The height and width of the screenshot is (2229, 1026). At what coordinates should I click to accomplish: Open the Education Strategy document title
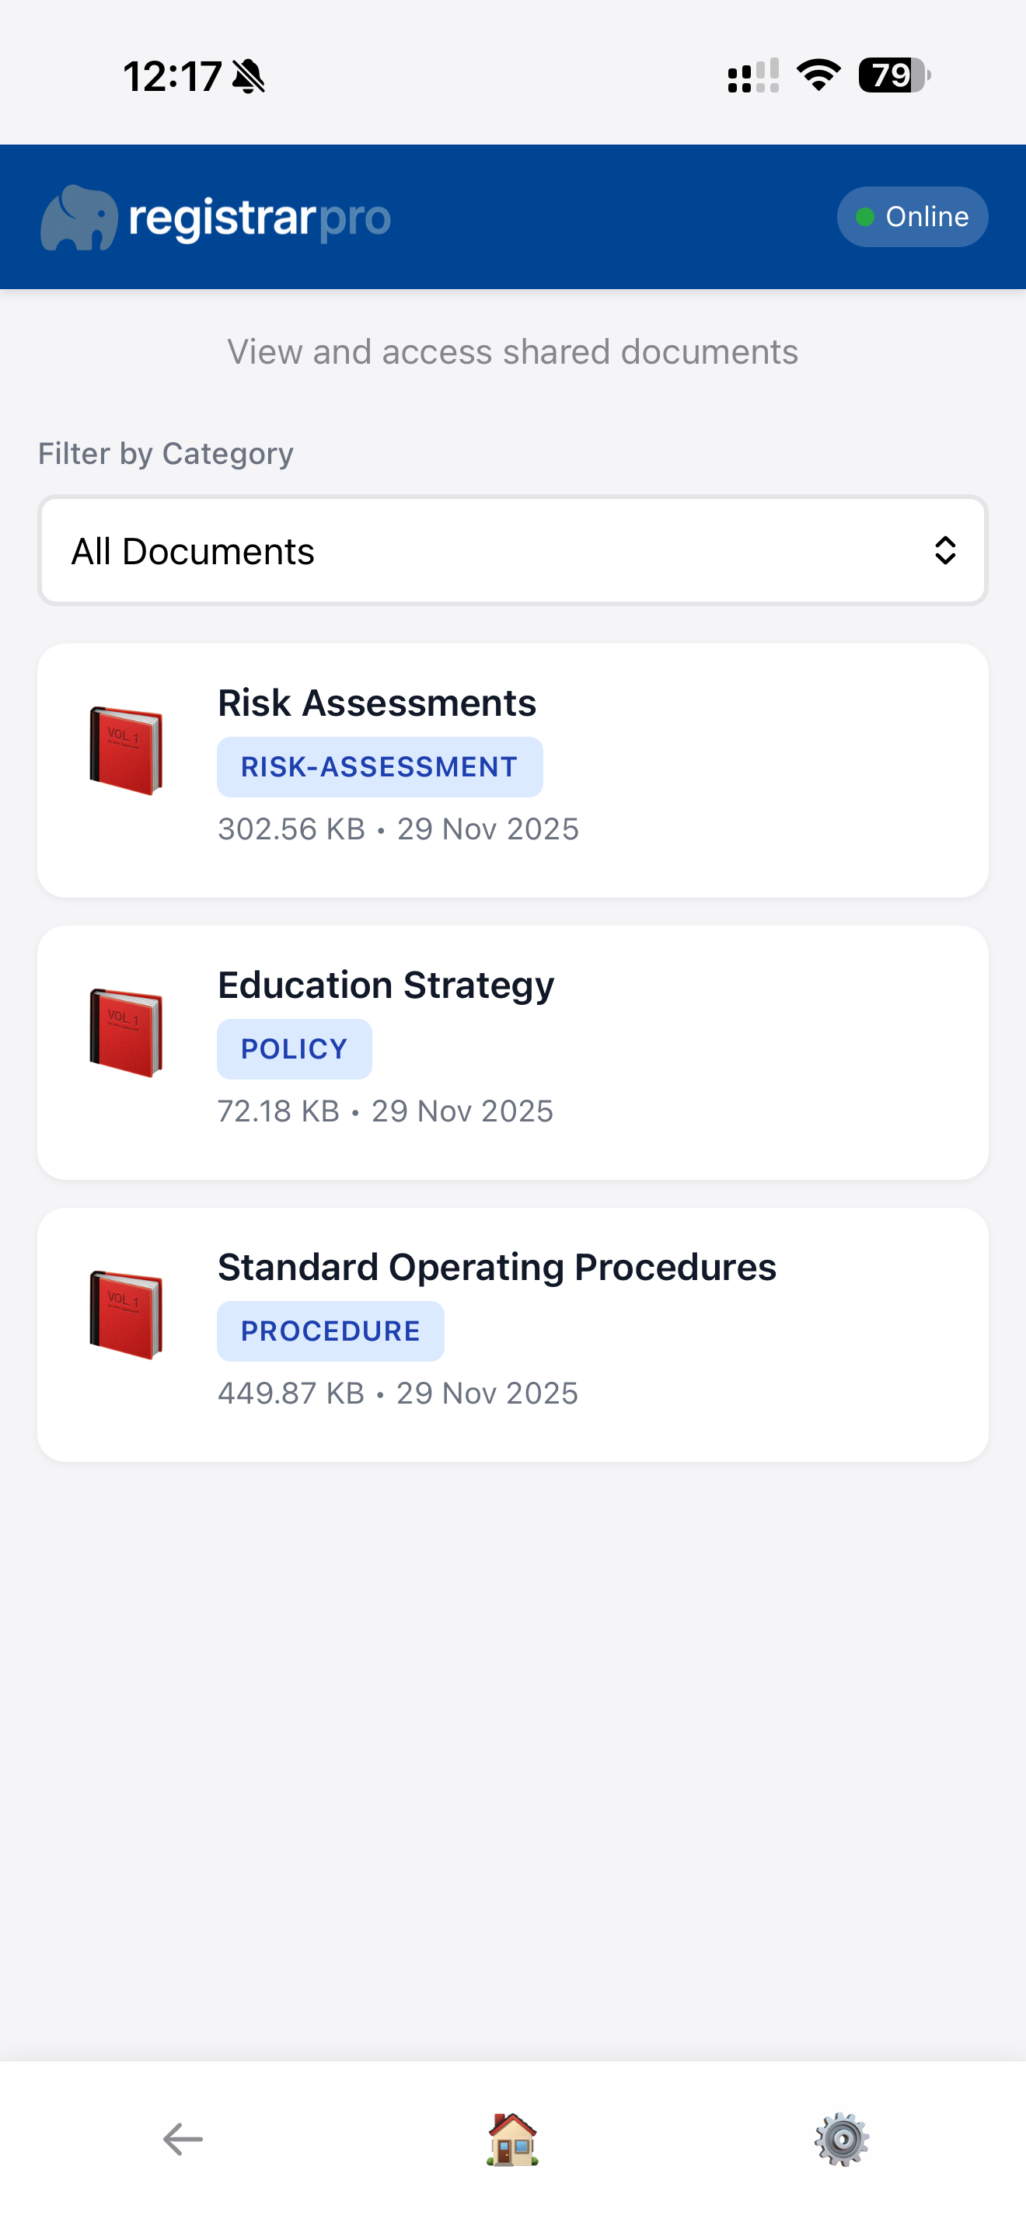[x=386, y=985]
